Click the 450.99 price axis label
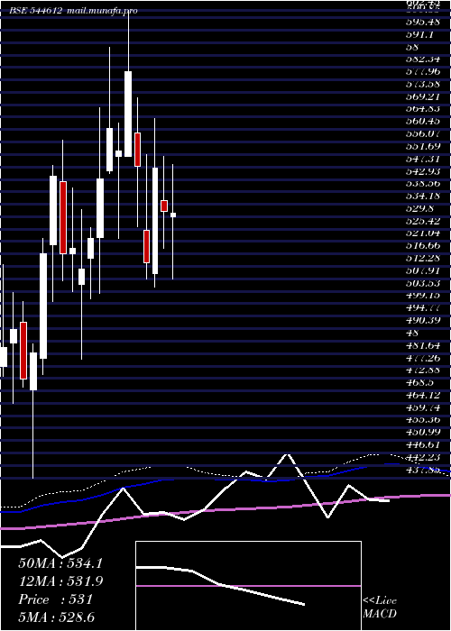 click(x=422, y=432)
